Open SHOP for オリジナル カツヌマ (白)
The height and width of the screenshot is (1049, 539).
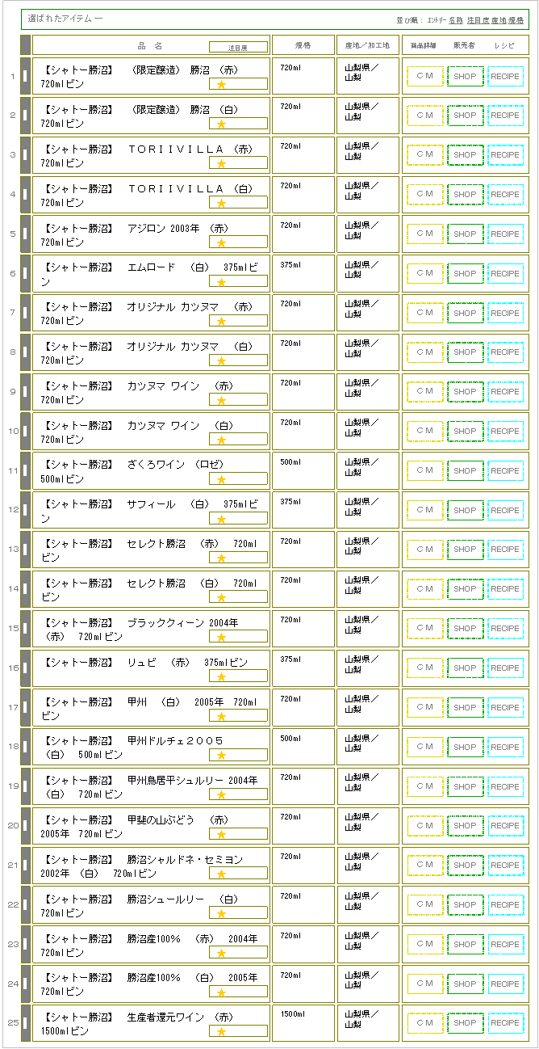pyautogui.click(x=466, y=352)
